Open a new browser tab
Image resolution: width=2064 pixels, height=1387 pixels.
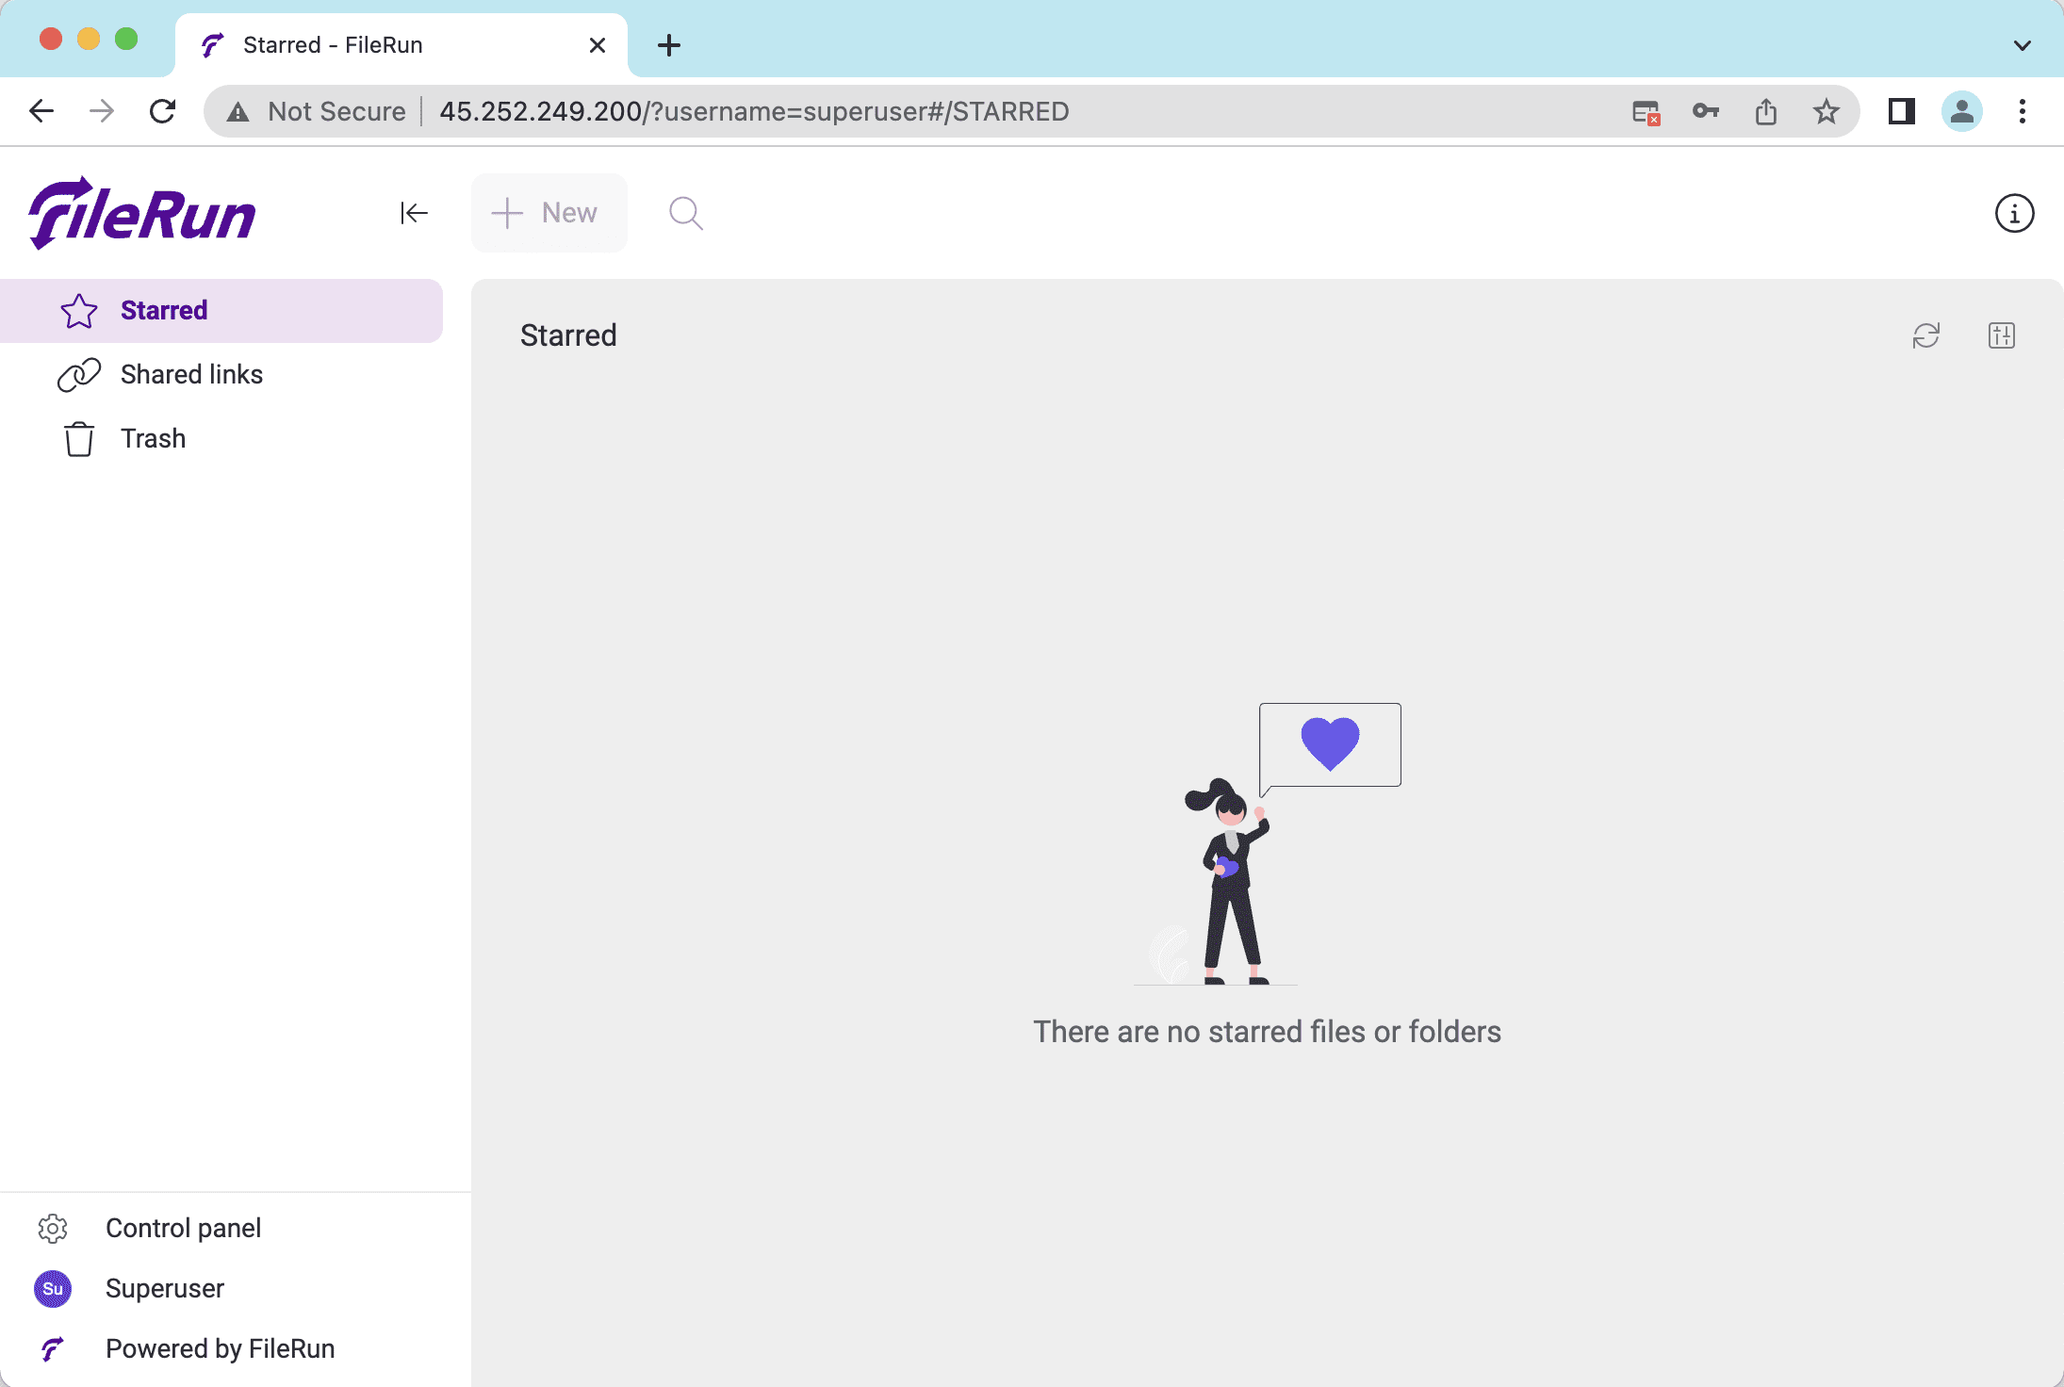(x=669, y=45)
